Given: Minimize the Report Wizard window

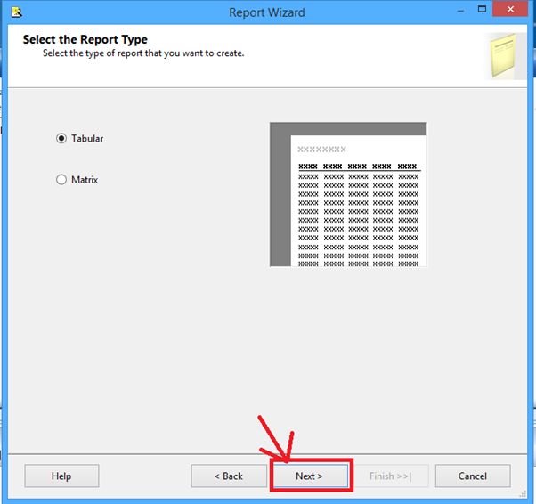Looking at the screenshot, I should [461, 11].
